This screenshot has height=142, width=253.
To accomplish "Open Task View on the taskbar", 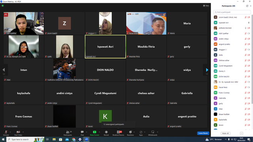I will [47, 139].
